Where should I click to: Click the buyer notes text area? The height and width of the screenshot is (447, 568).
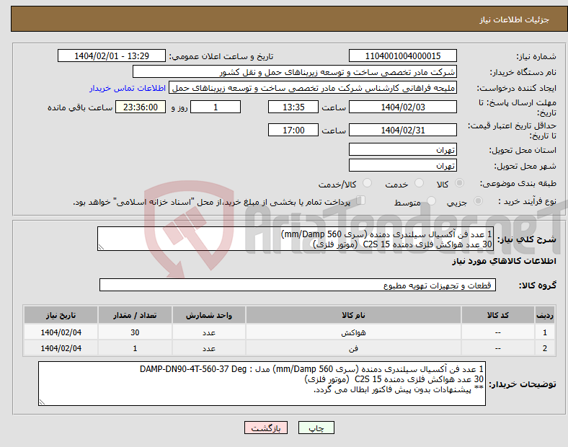[262, 384]
